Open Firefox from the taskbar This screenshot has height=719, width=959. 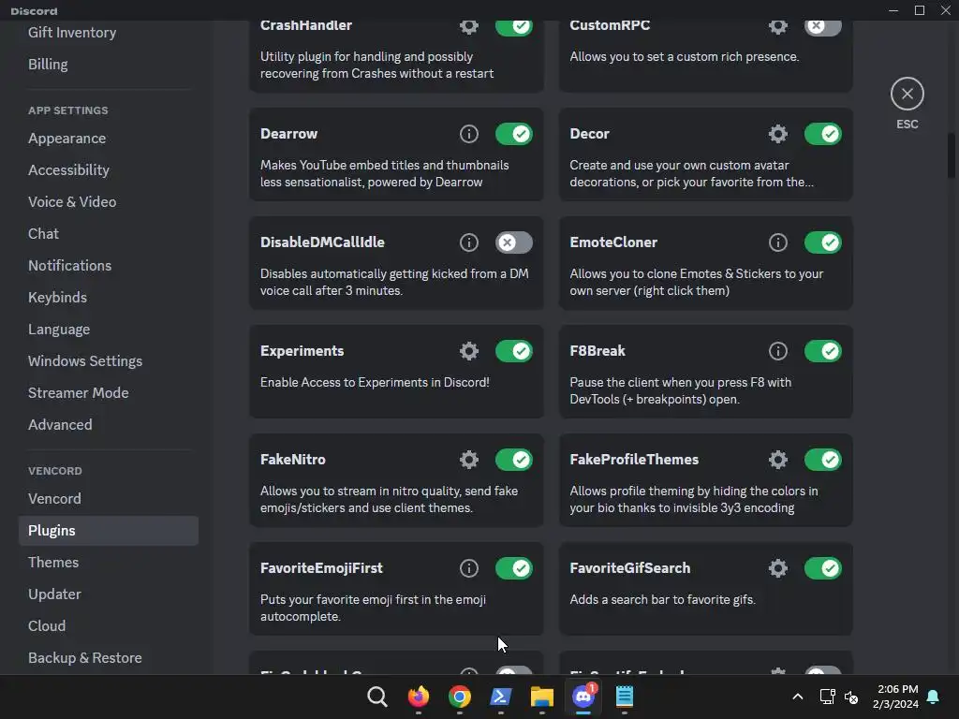point(419,697)
